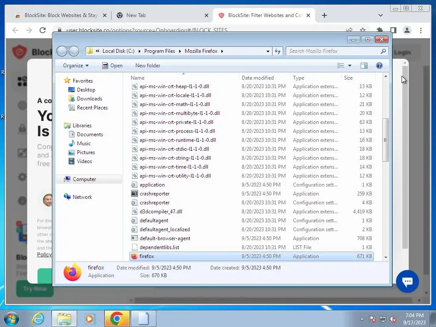
Task: Select the crashreporter Application file
Action: click(x=251, y=194)
